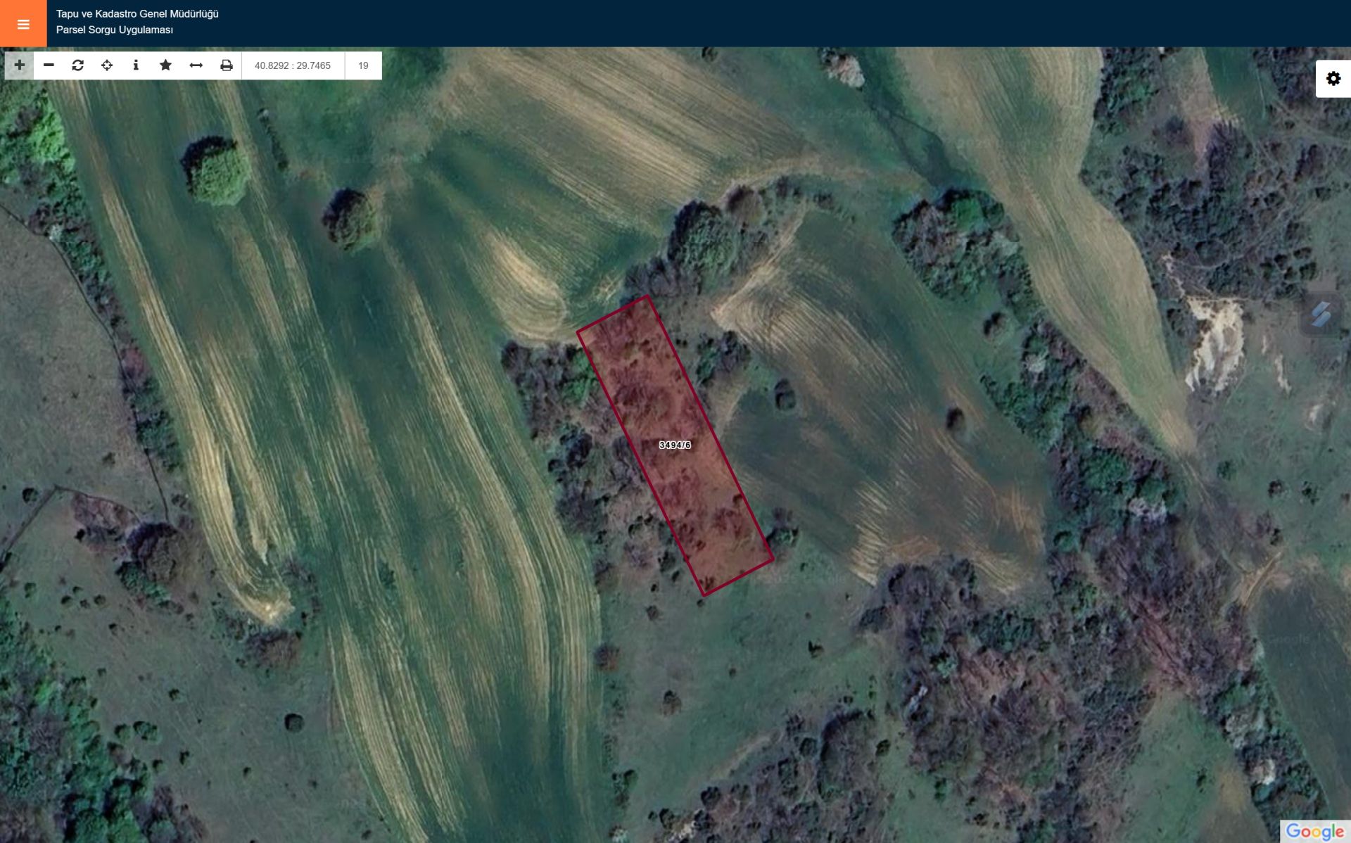Image resolution: width=1351 pixels, height=843 pixels.
Task: Print the map via printer icon
Action: [x=226, y=65]
